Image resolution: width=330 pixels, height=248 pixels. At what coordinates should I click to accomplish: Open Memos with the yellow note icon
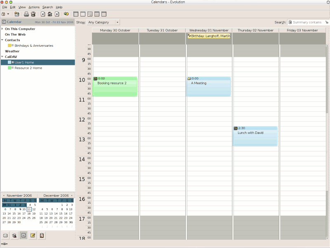click(x=33, y=236)
